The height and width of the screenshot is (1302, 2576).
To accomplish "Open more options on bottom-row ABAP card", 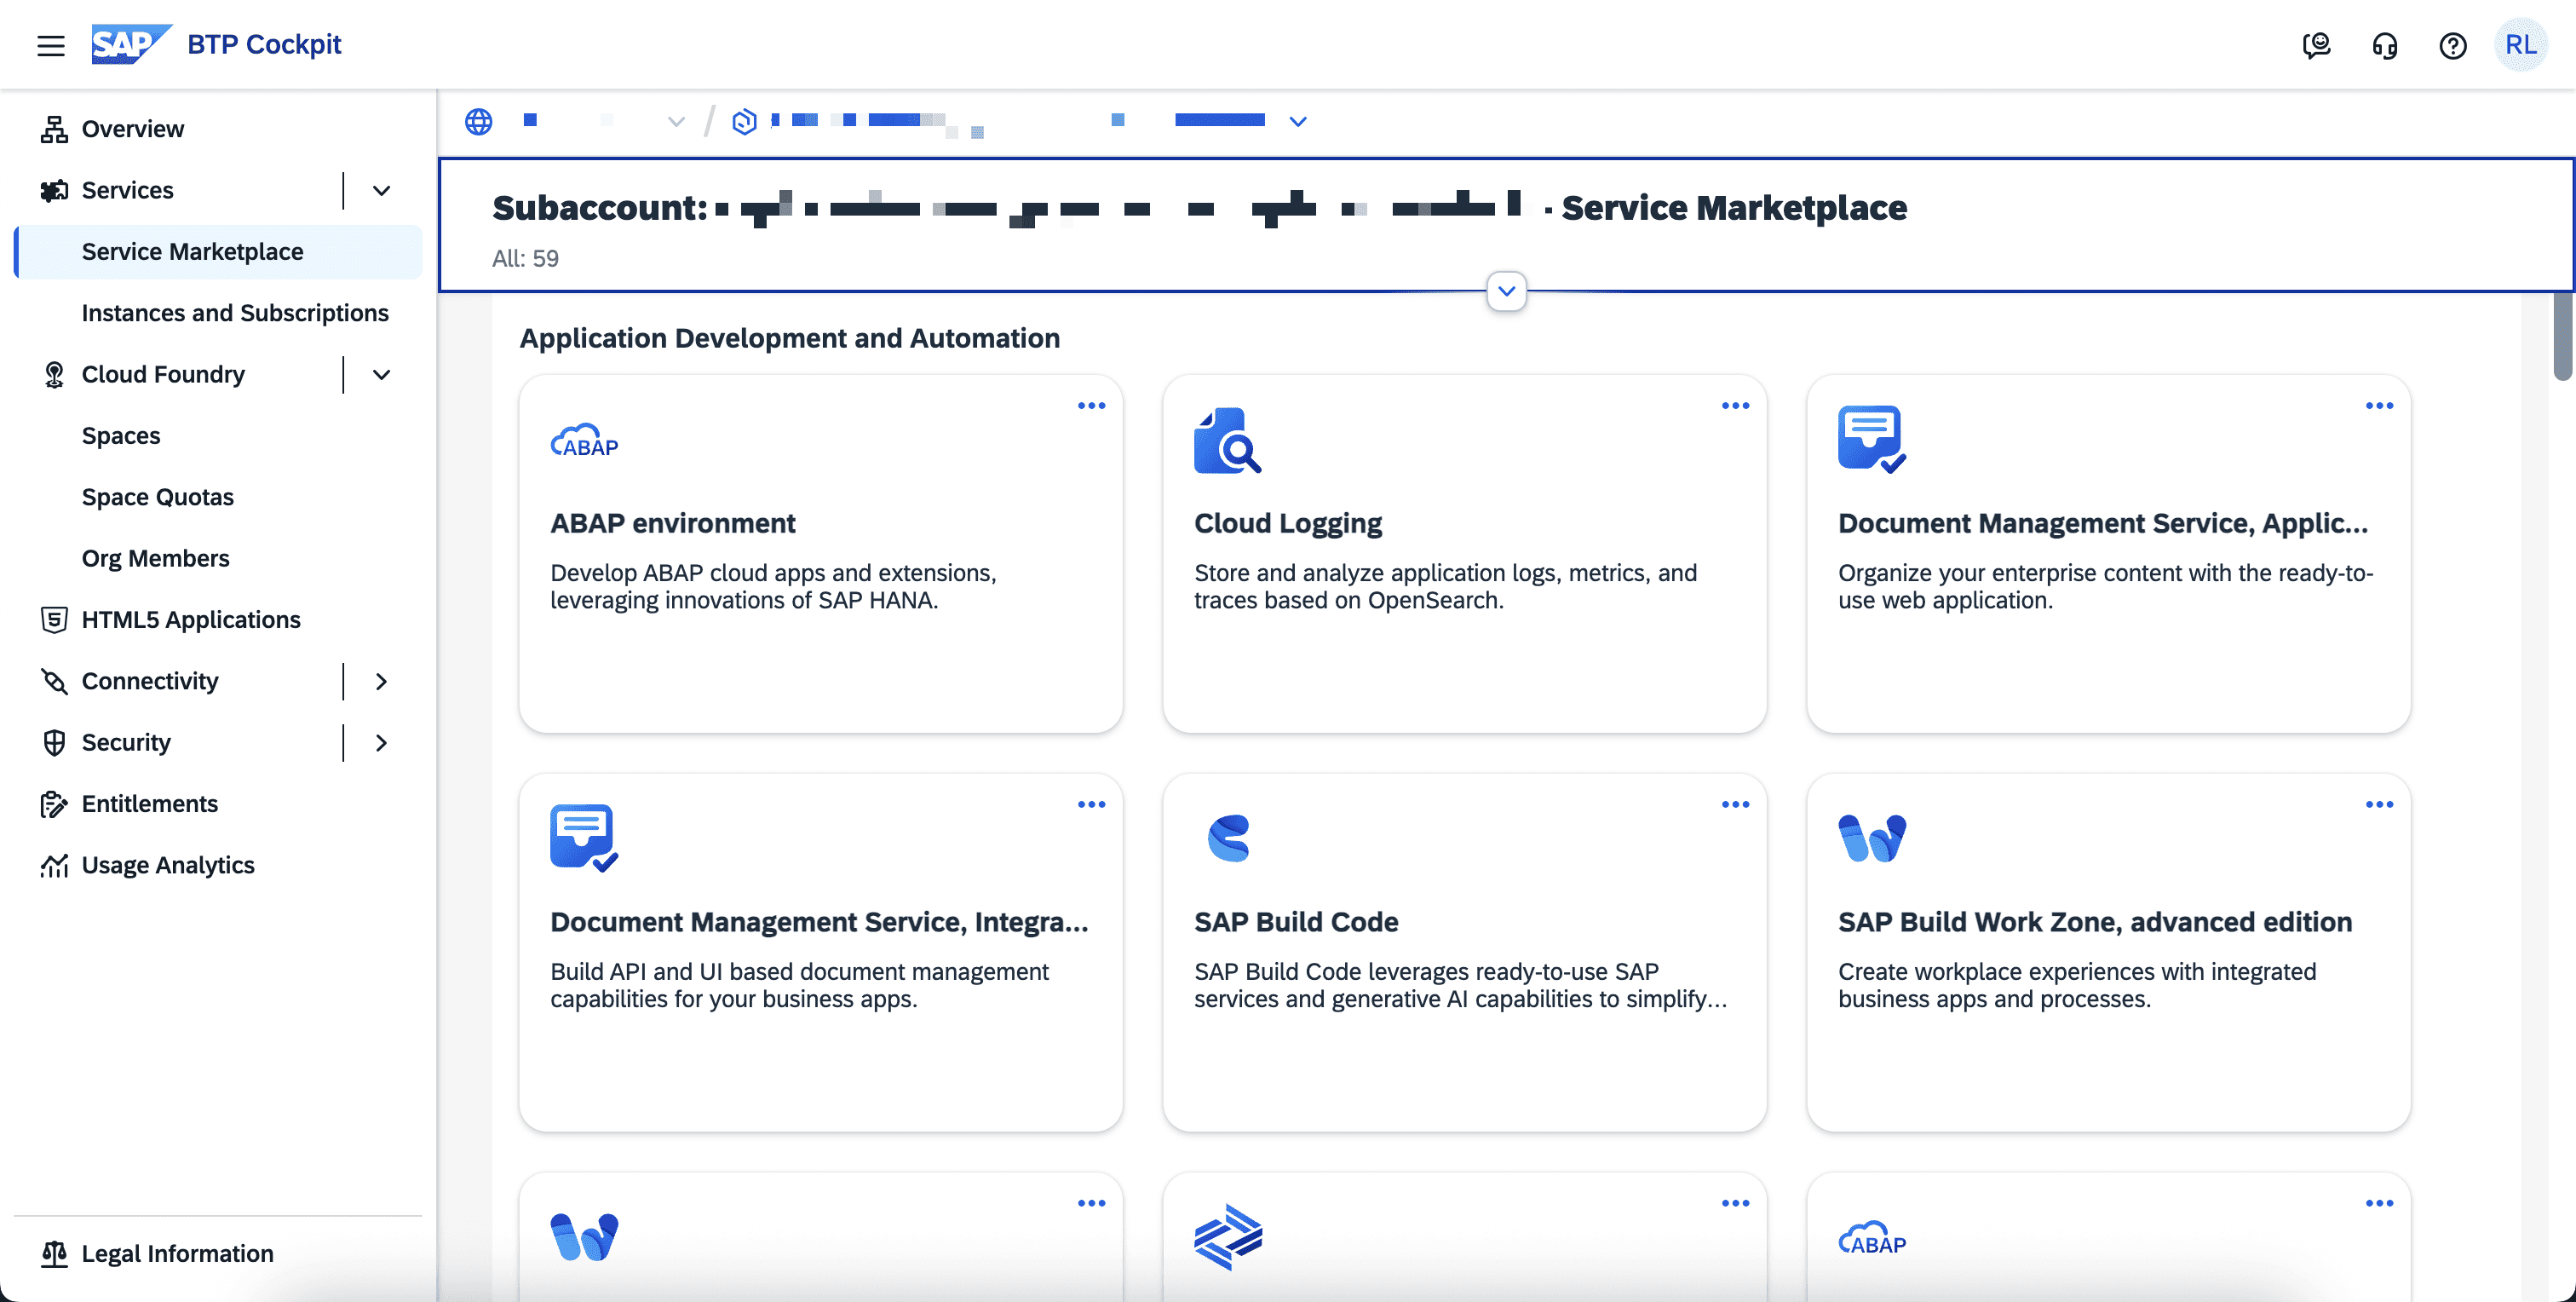I will click(2379, 1203).
